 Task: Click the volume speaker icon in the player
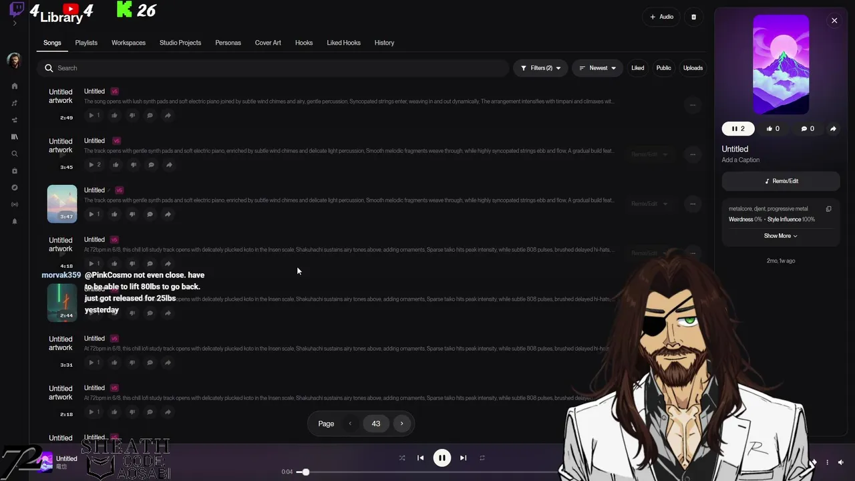click(x=840, y=462)
